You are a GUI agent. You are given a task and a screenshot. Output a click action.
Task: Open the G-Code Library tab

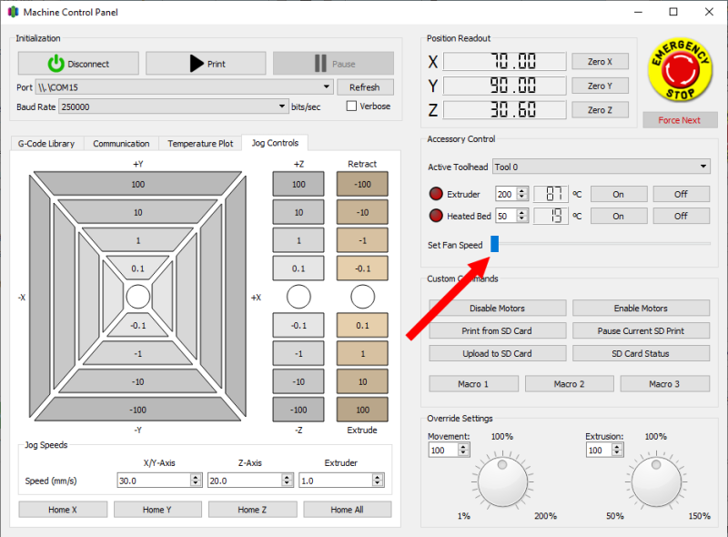(x=46, y=143)
